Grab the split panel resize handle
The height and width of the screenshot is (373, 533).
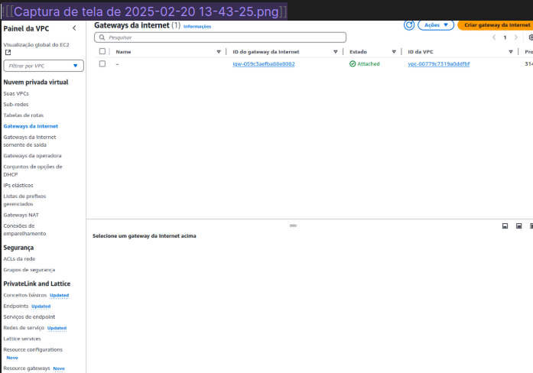[x=292, y=225]
